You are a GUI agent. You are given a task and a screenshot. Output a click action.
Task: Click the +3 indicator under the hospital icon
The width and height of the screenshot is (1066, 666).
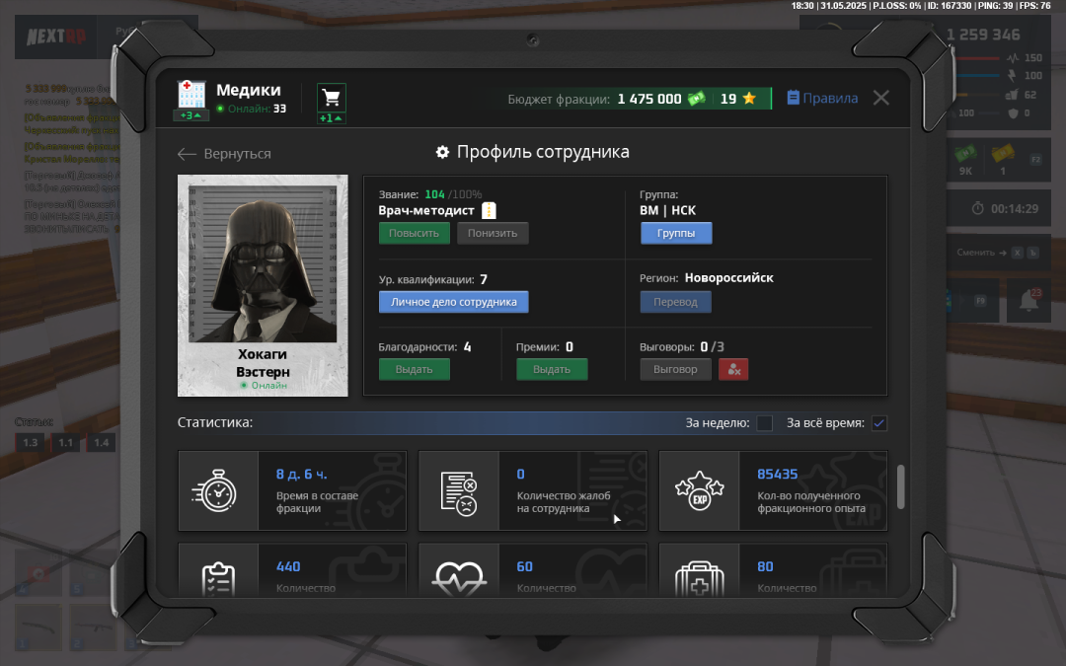[x=191, y=115]
